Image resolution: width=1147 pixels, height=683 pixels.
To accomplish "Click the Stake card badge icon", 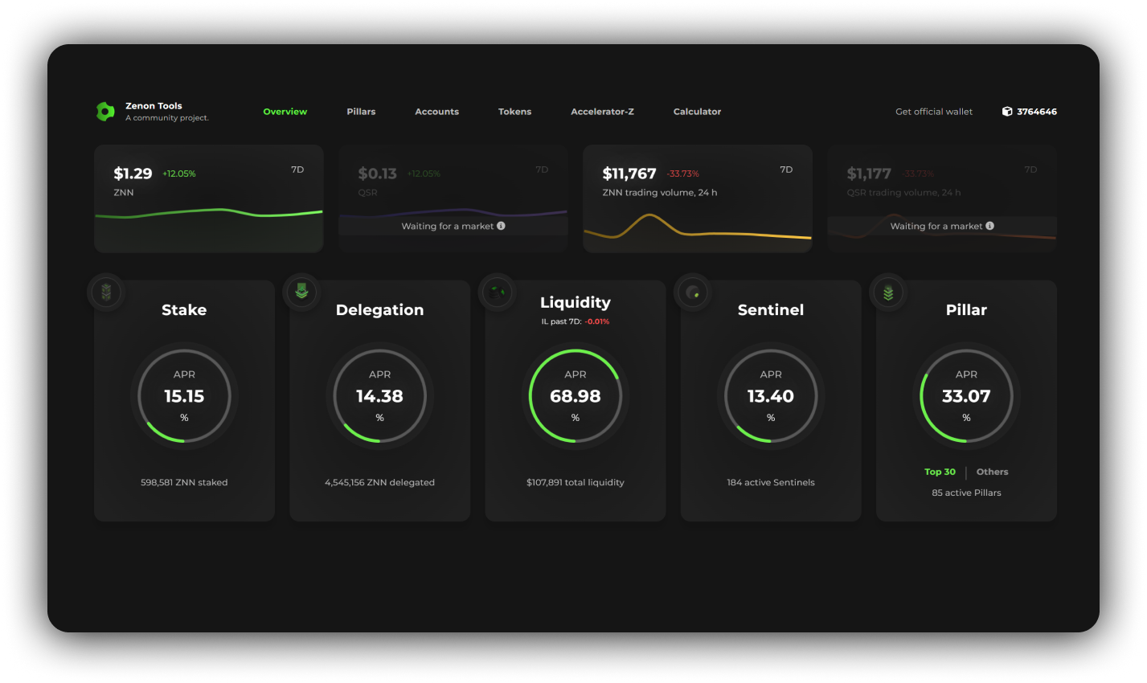I will 106,292.
